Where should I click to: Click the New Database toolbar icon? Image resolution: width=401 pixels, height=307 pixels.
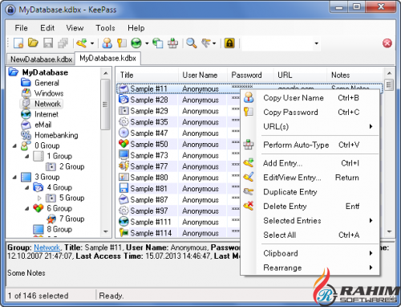[18, 43]
